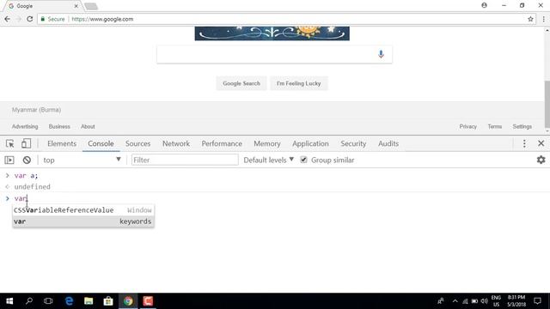Open Settings footer link

click(x=522, y=126)
